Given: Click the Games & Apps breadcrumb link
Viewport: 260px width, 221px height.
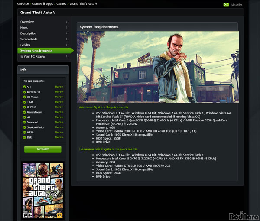Looking at the screenshot, I should coord(42,4).
